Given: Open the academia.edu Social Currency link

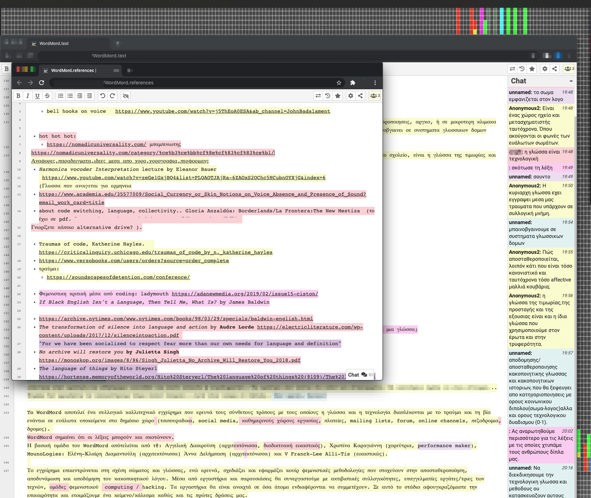Looking at the screenshot, I should tap(202, 198).
